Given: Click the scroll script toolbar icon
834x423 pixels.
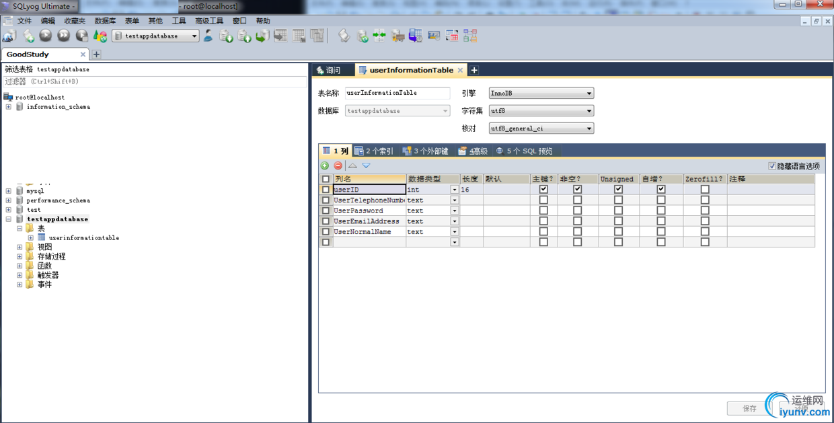Looking at the screenshot, I should pyautogui.click(x=344, y=36).
